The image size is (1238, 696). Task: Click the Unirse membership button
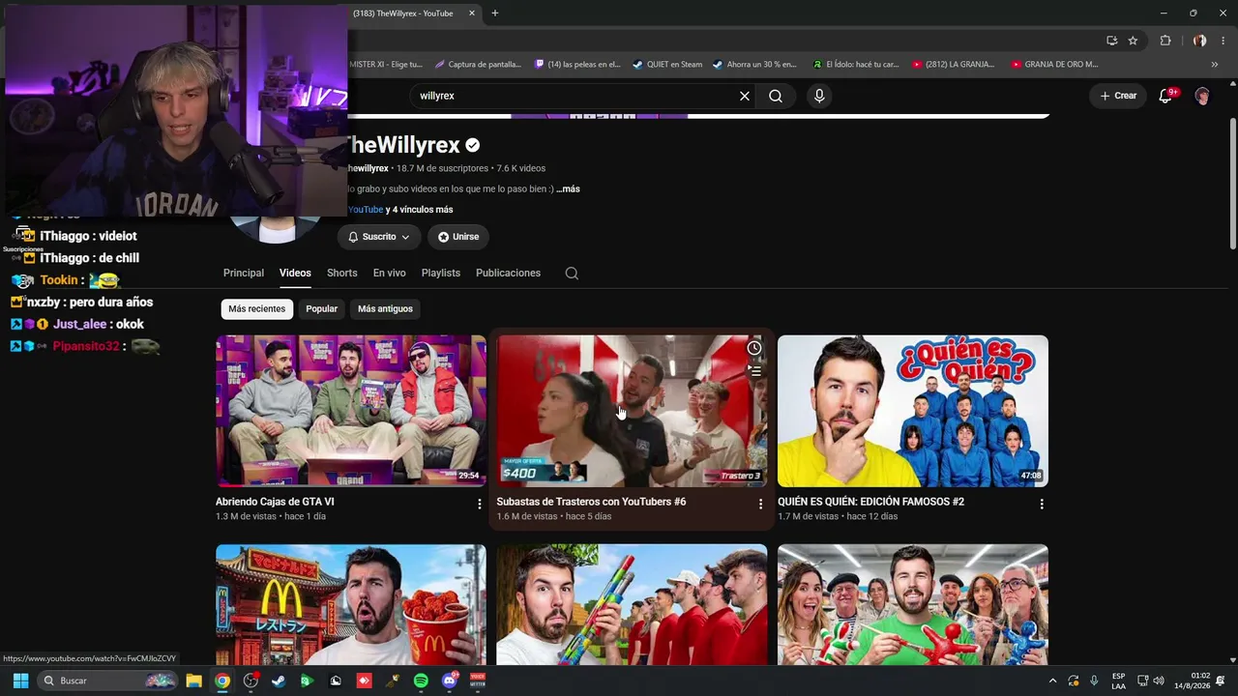[458, 237]
